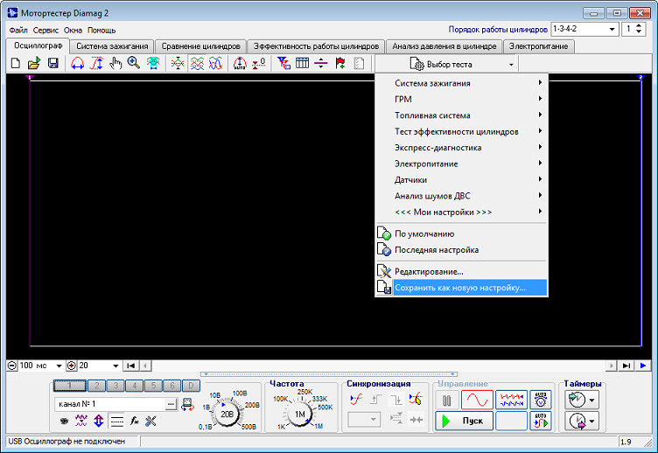The height and width of the screenshot is (453, 658).
Task: Toggle digital channel D button
Action: [191, 386]
